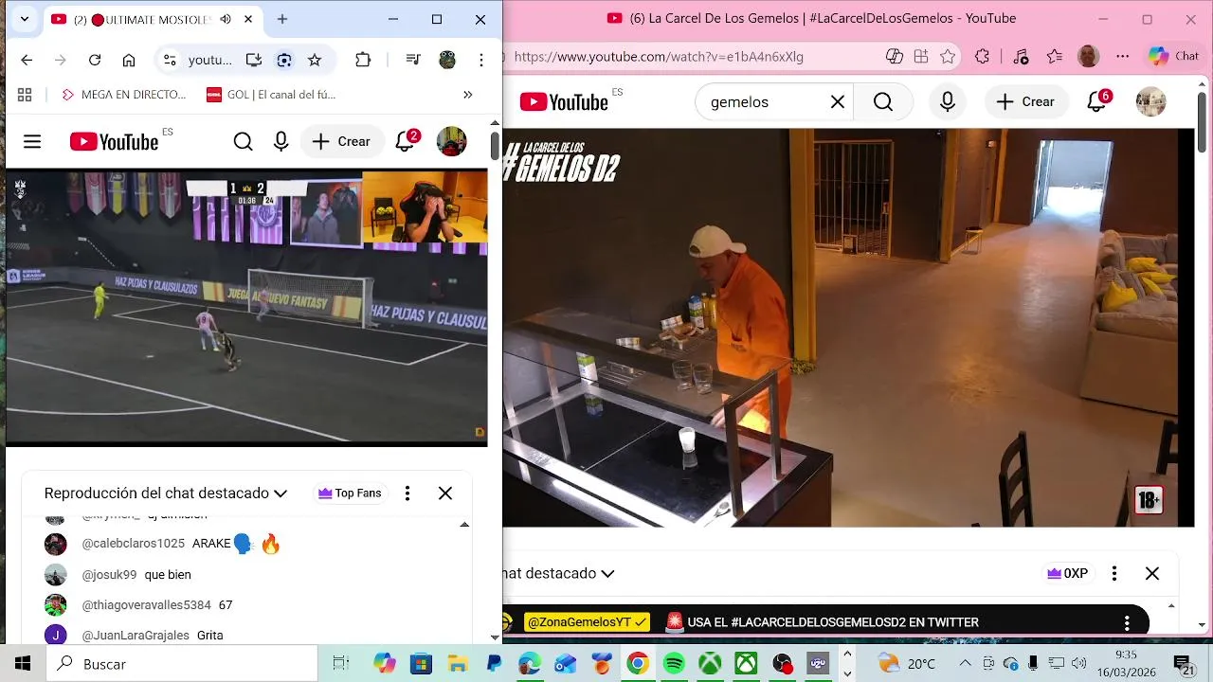Open Chrome home page button
The image size is (1213, 682).
coord(129,60)
